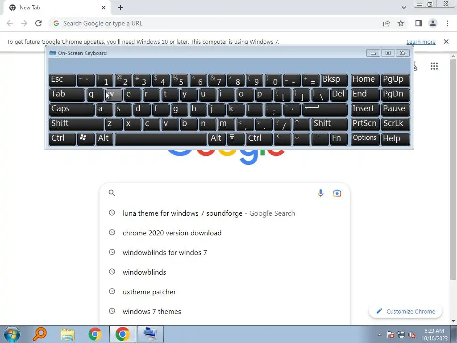Tap the Tab key on keyboard
Viewport: 457px width, 343px height.
[x=67, y=95]
